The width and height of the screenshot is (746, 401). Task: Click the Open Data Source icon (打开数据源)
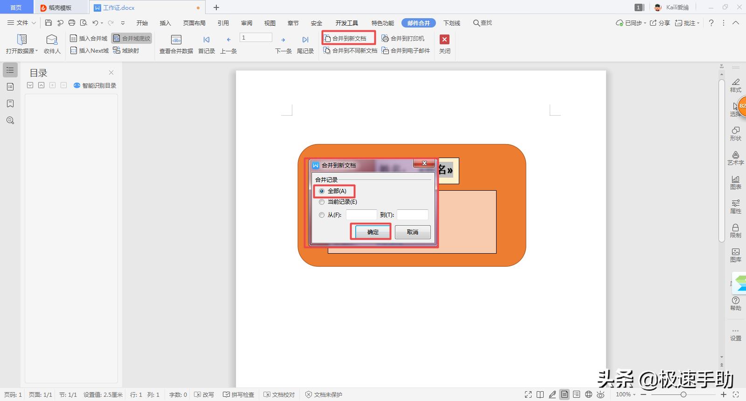(x=21, y=40)
